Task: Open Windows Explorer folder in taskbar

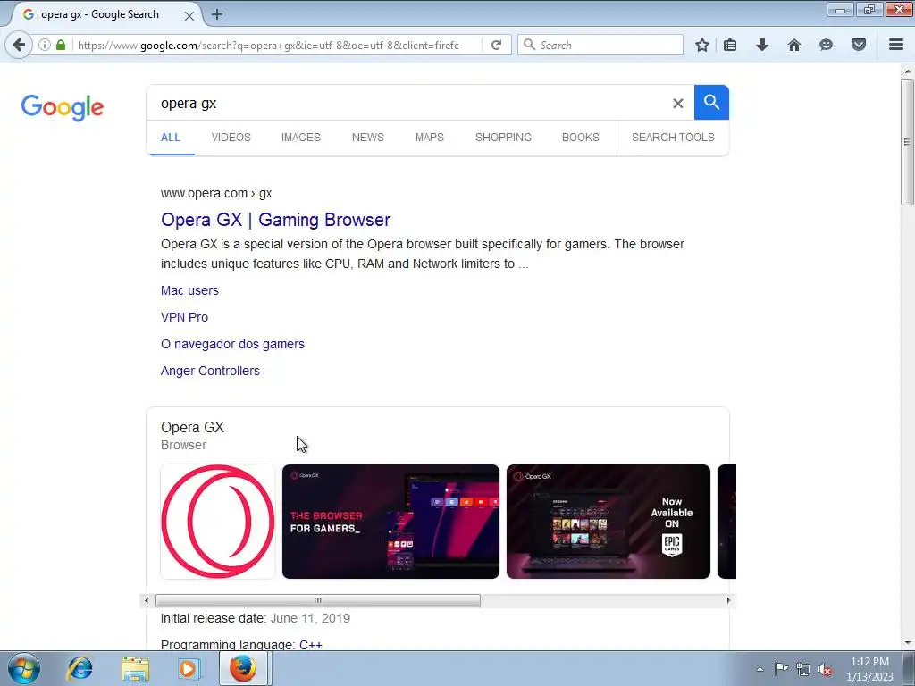Action: click(135, 668)
